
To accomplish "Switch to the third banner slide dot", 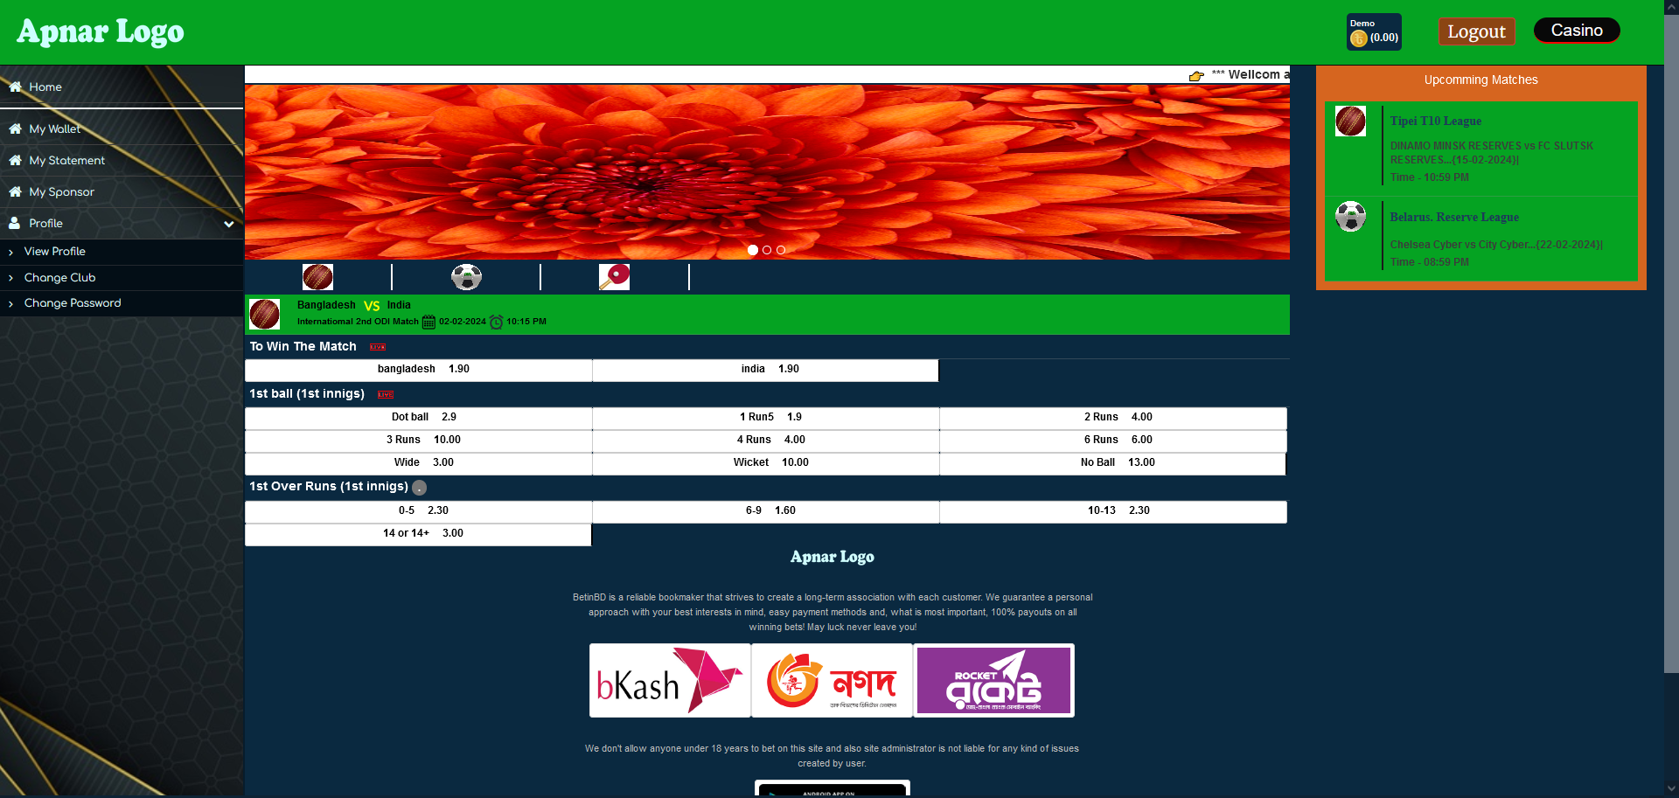I will click(781, 250).
